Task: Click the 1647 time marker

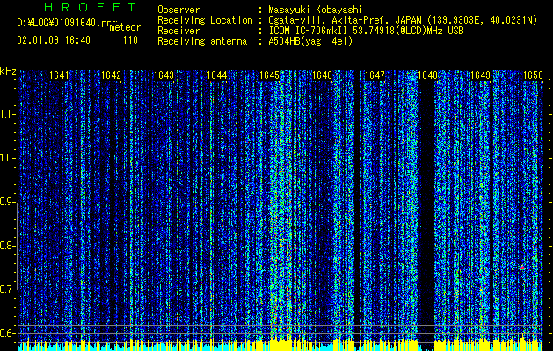Action: point(375,75)
